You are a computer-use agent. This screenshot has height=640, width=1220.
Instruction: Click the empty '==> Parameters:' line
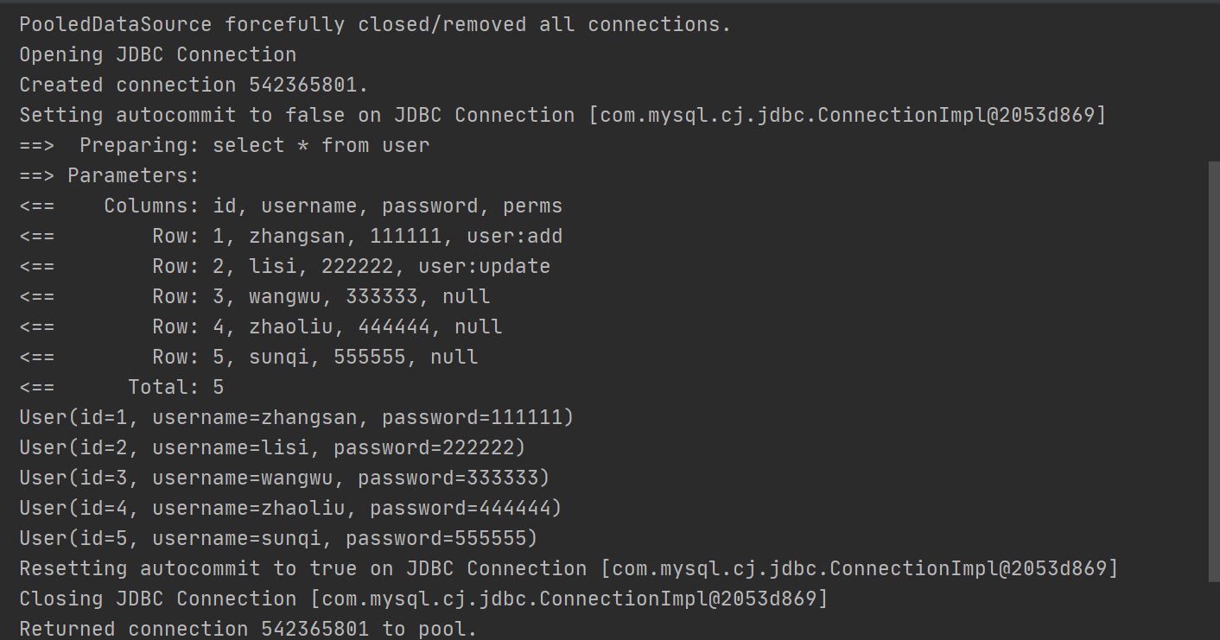[110, 175]
